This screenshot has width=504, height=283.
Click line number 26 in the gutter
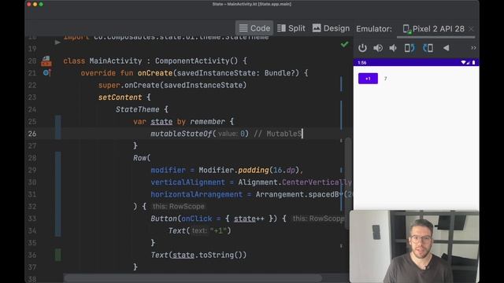(x=32, y=134)
